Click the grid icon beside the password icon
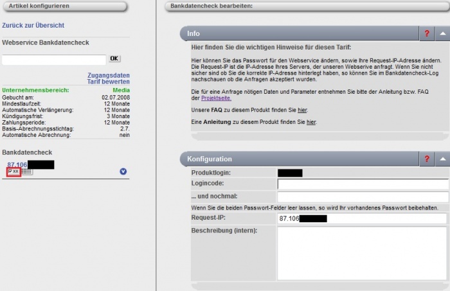The width and height of the screenshot is (450, 291). [x=26, y=172]
